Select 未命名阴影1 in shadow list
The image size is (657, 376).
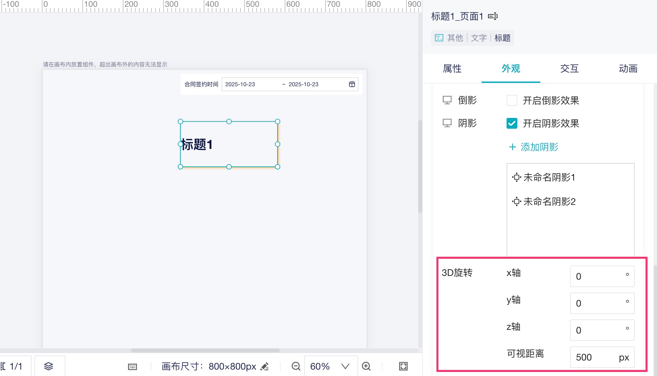pos(549,177)
